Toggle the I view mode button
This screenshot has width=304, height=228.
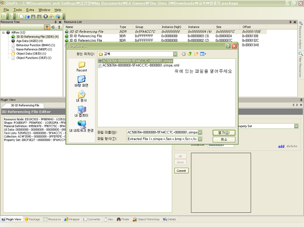pos(59,27)
